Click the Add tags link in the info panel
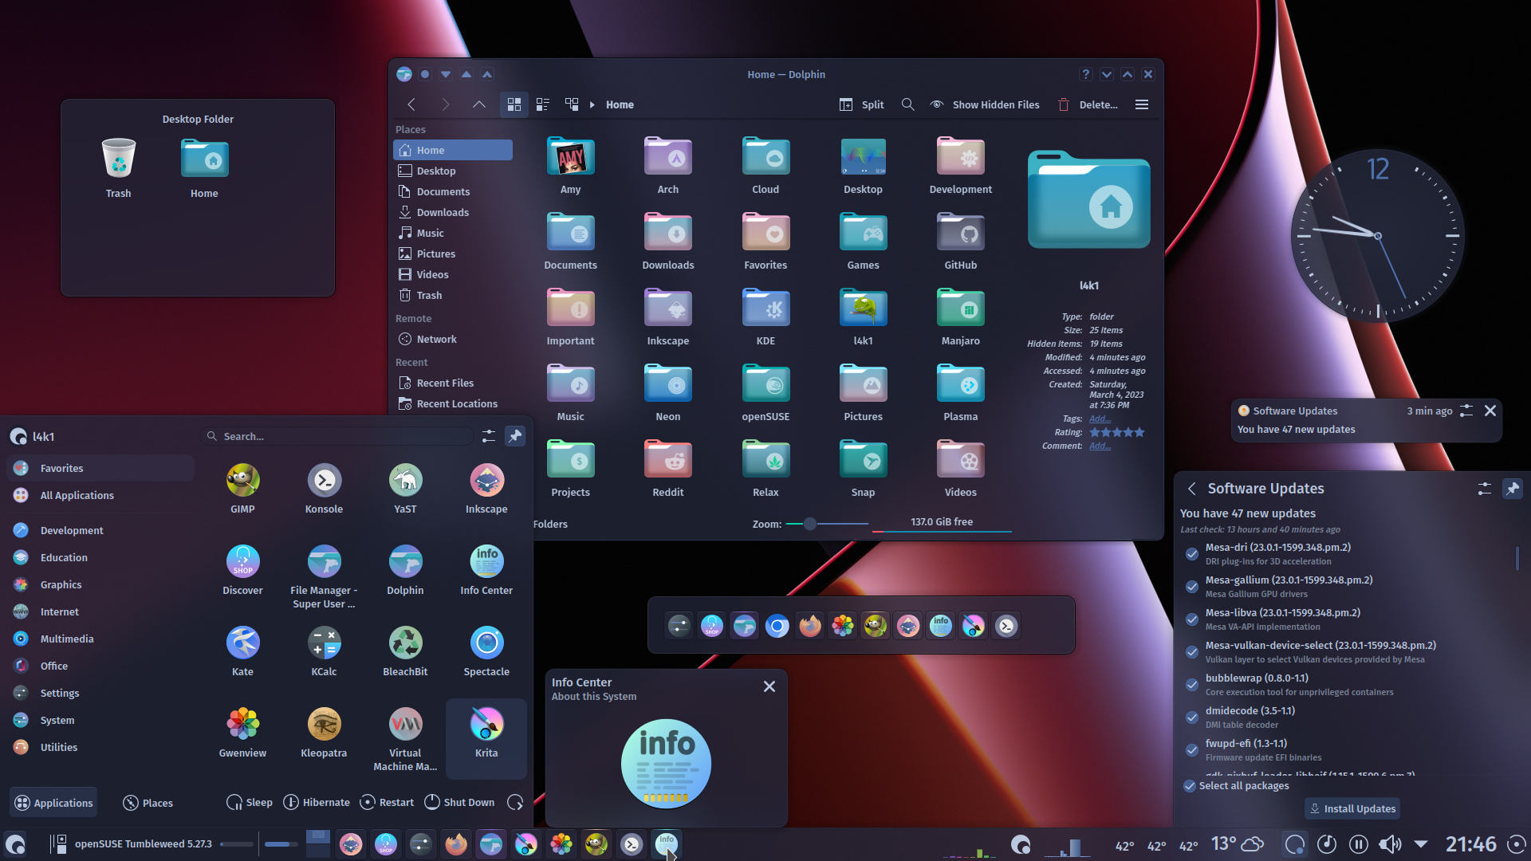This screenshot has width=1531, height=861. (x=1100, y=419)
